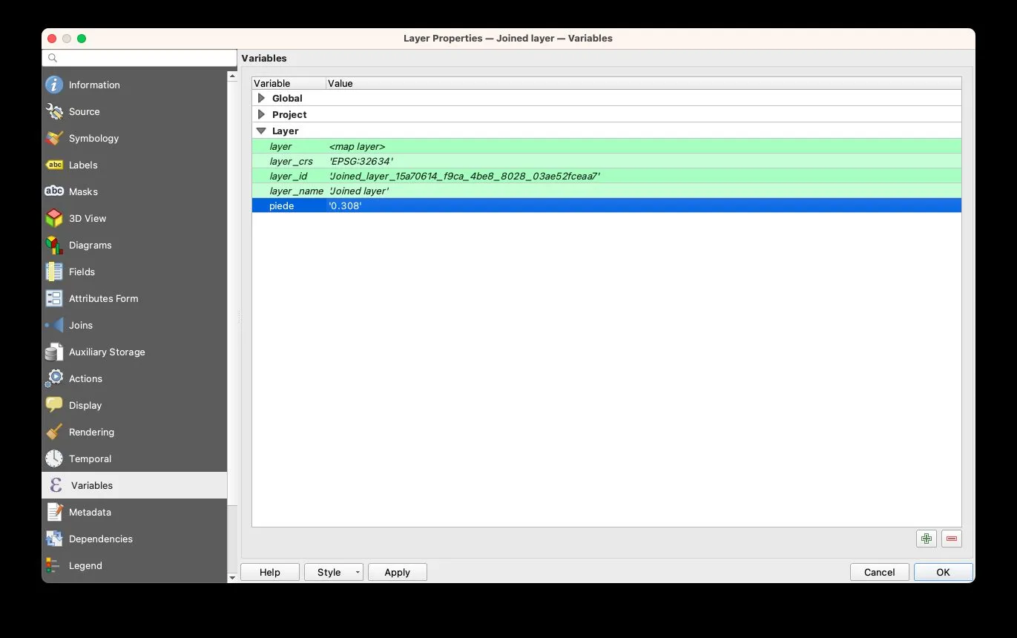Switch to the Labels tab
Viewport: 1017px width, 638px height.
(83, 165)
